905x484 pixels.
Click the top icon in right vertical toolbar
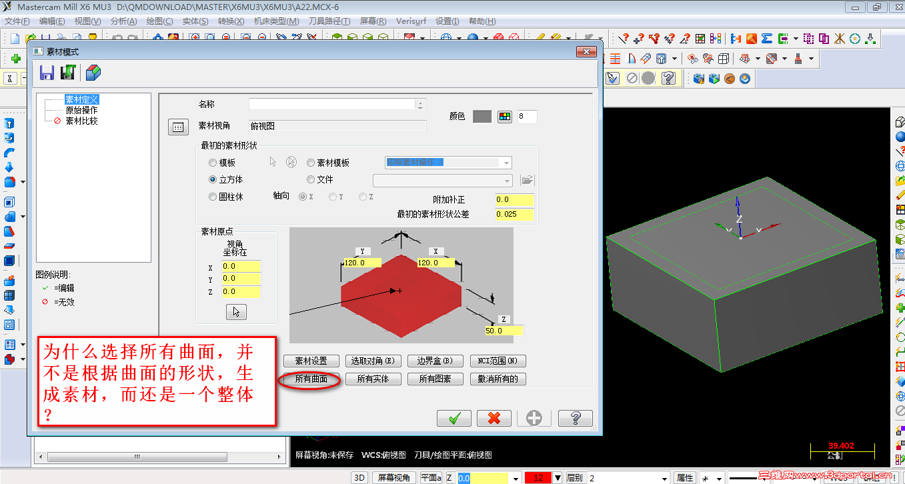(900, 122)
